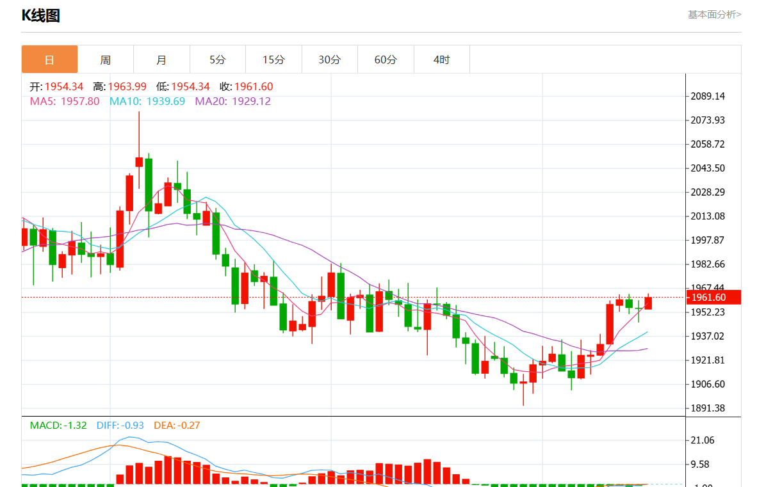Click the closing price 1961.60 value
Image resolution: width=757 pixels, height=487 pixels.
point(254,87)
